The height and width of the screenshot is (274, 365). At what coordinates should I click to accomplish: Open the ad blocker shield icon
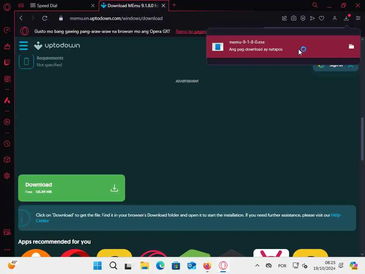303,18
